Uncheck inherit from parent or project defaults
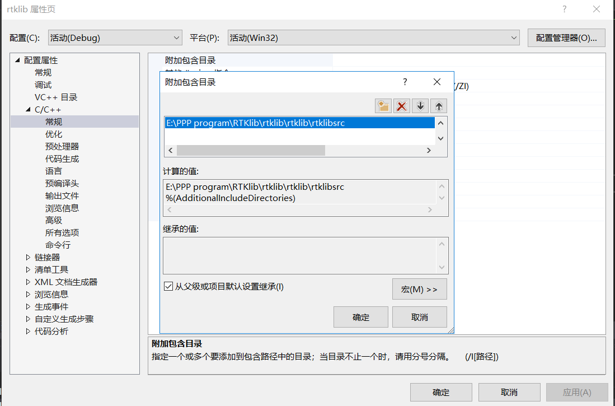This screenshot has width=615, height=406. point(168,286)
